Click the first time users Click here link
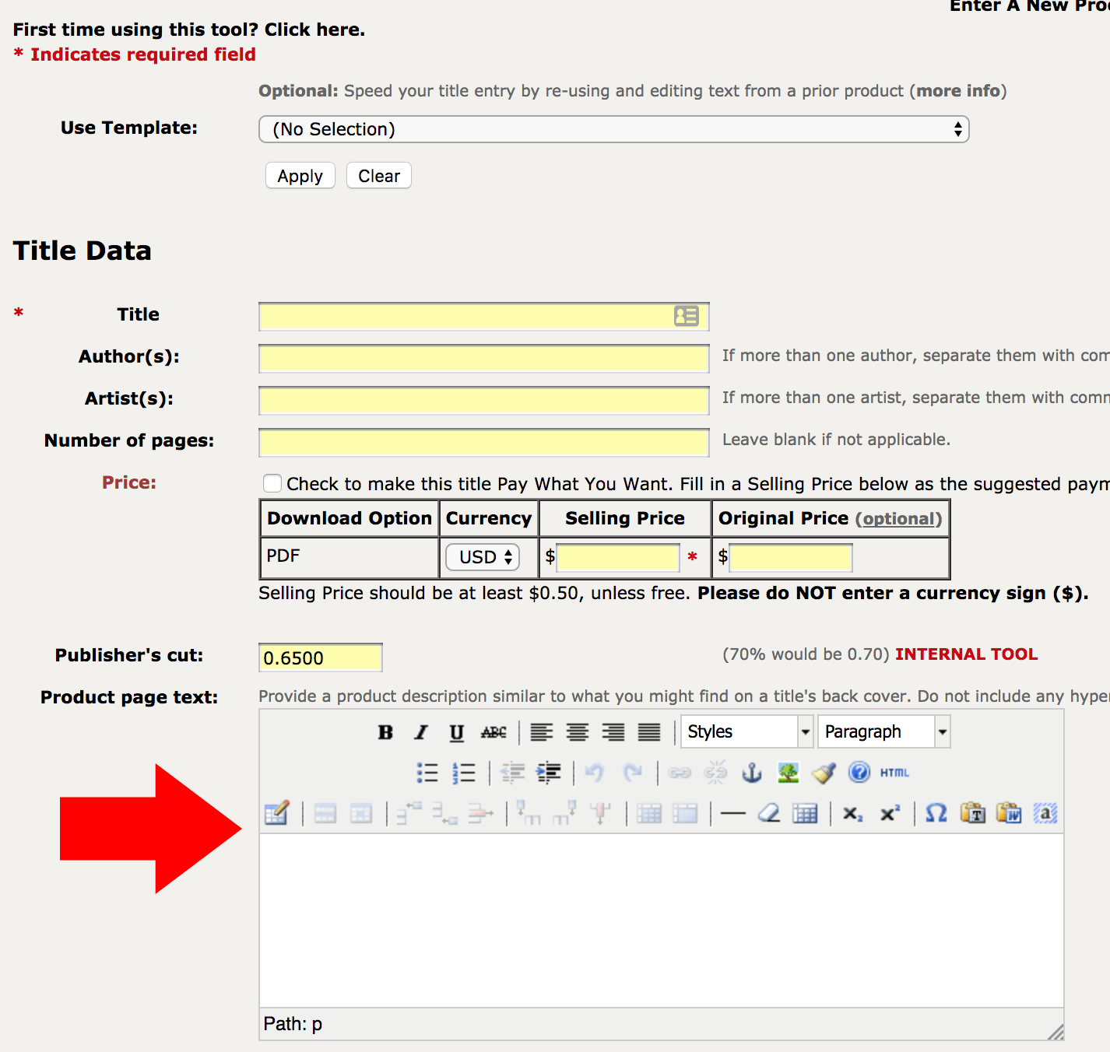Screen dimensions: 1110x1052 click(x=314, y=29)
